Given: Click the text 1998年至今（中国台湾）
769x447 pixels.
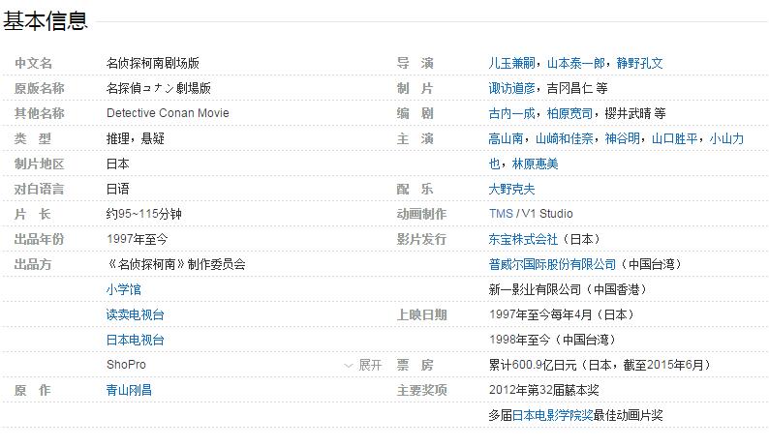Looking at the screenshot, I should (552, 341).
